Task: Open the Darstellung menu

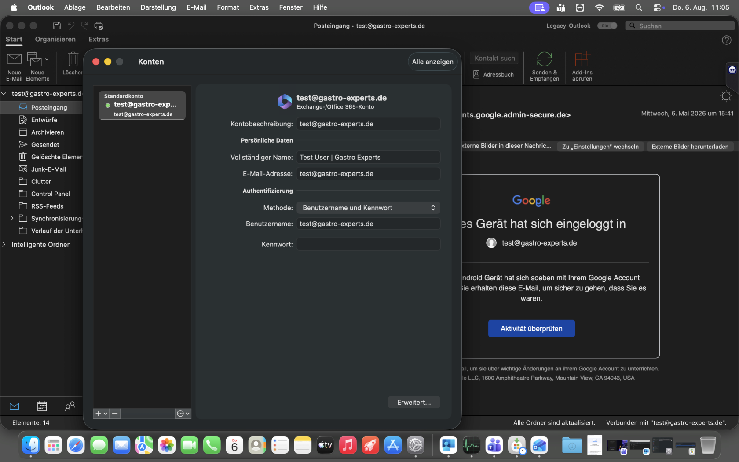Action: coord(158,7)
